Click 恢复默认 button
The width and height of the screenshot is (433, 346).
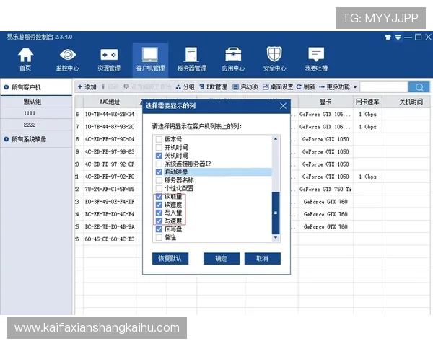coord(170,259)
